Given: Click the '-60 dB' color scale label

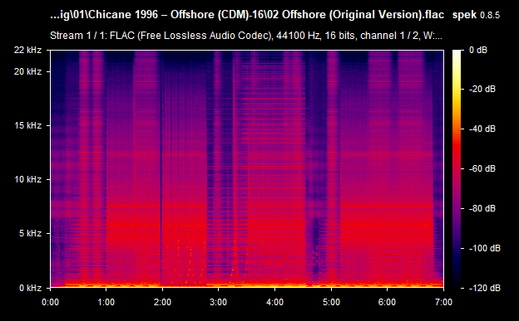Looking at the screenshot, I should [482, 168].
